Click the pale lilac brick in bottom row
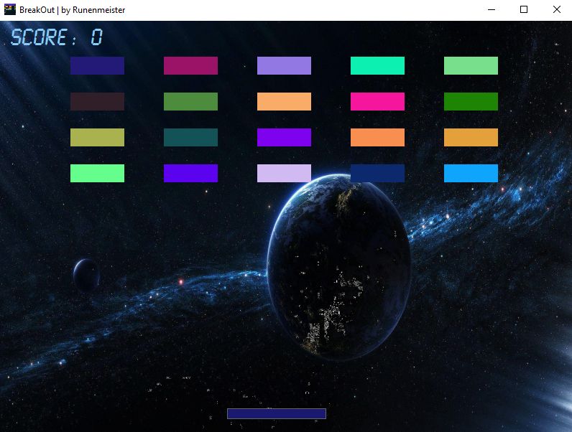Screen dimensions: 572x432 pyautogui.click(x=284, y=174)
